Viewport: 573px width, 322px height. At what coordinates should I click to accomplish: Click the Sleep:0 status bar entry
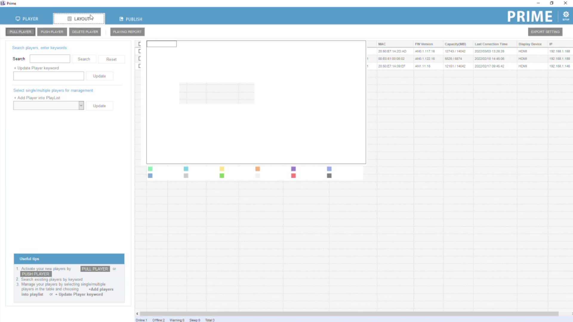195,320
